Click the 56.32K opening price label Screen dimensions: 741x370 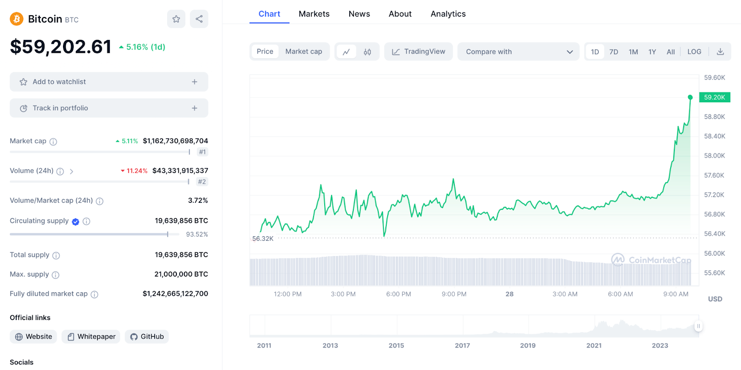(x=263, y=238)
